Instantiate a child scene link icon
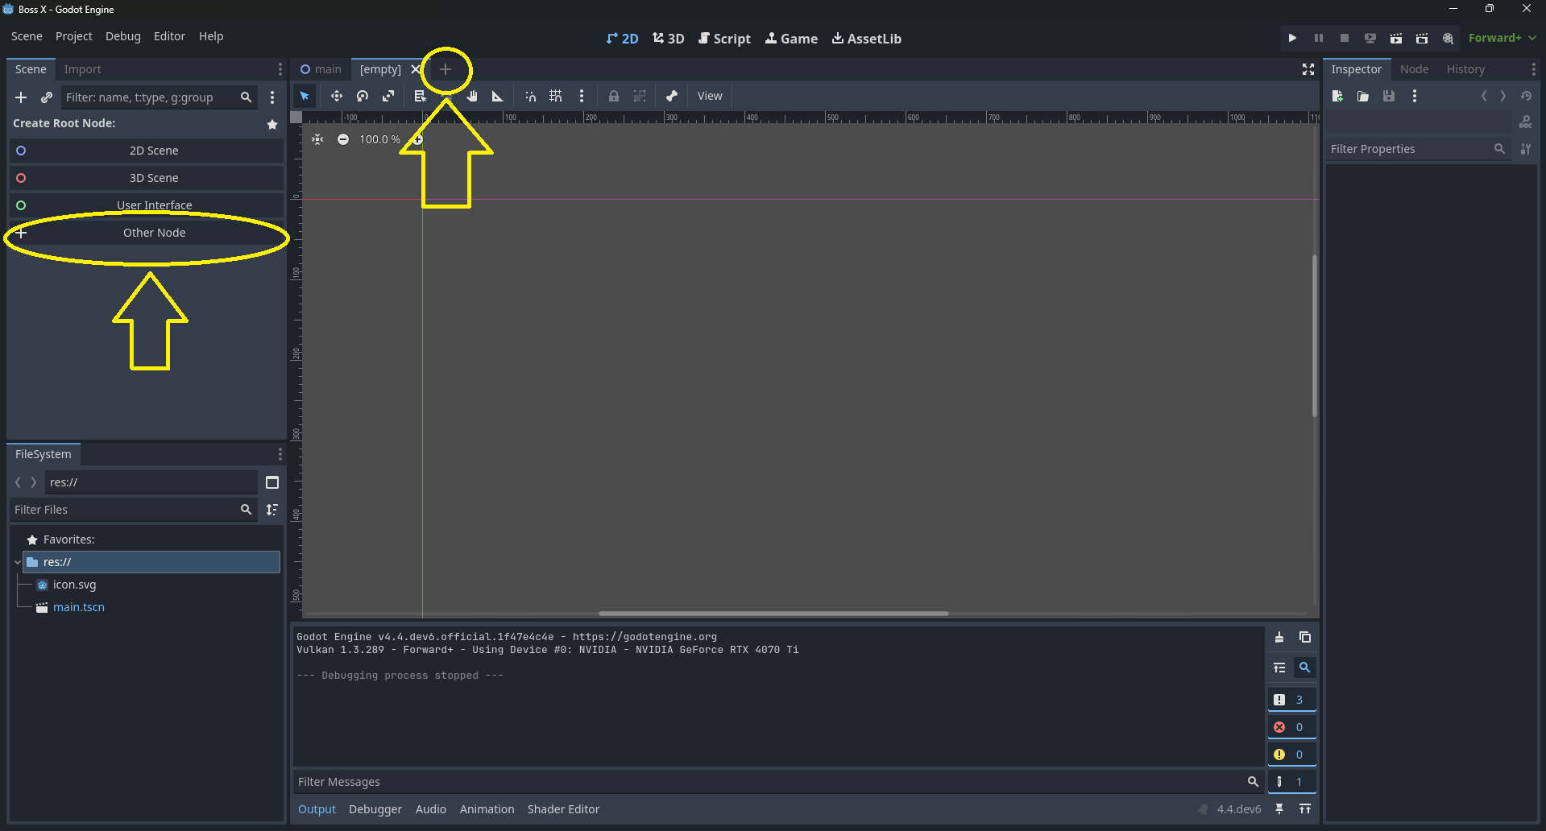Image resolution: width=1546 pixels, height=831 pixels. 47,97
